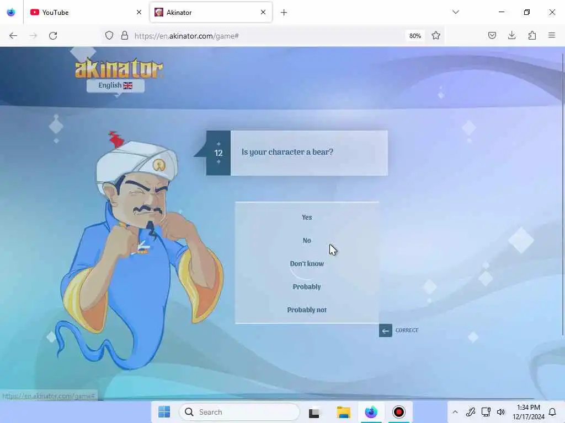The image size is (565, 423).
Task: Open the tracking protection shield
Action: tap(109, 36)
